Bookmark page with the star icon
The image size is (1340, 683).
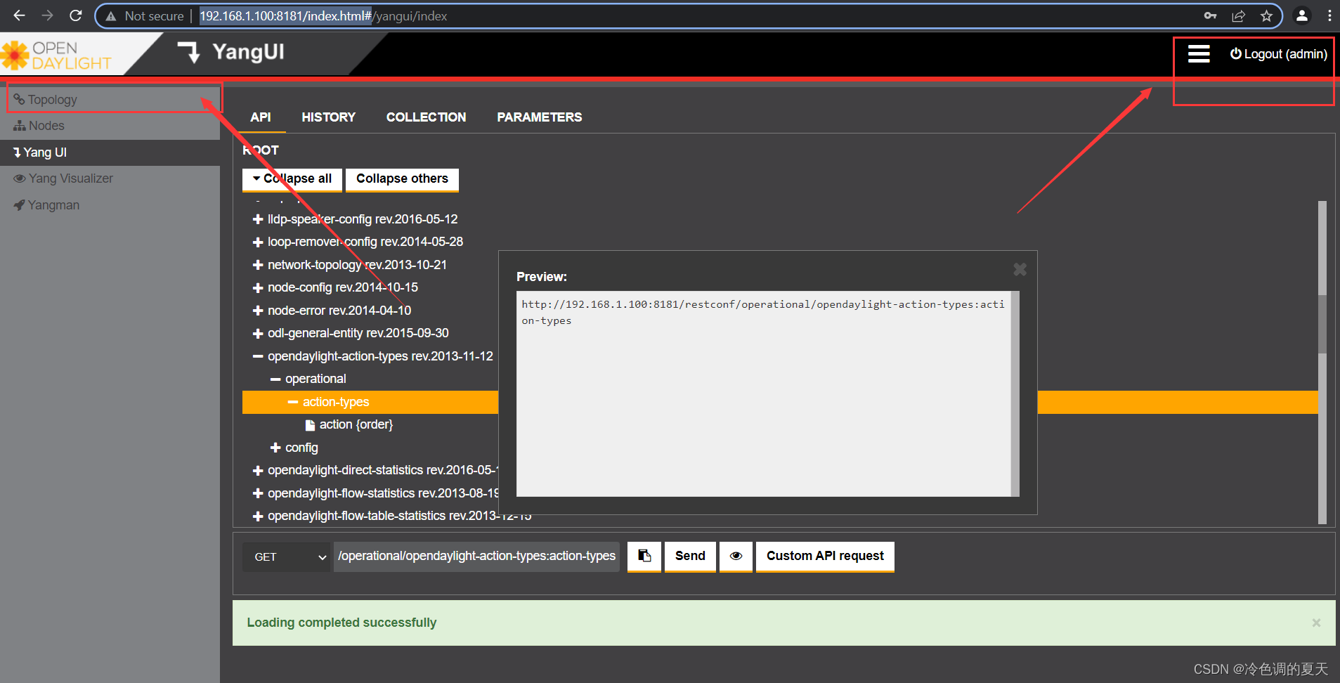tap(1266, 15)
